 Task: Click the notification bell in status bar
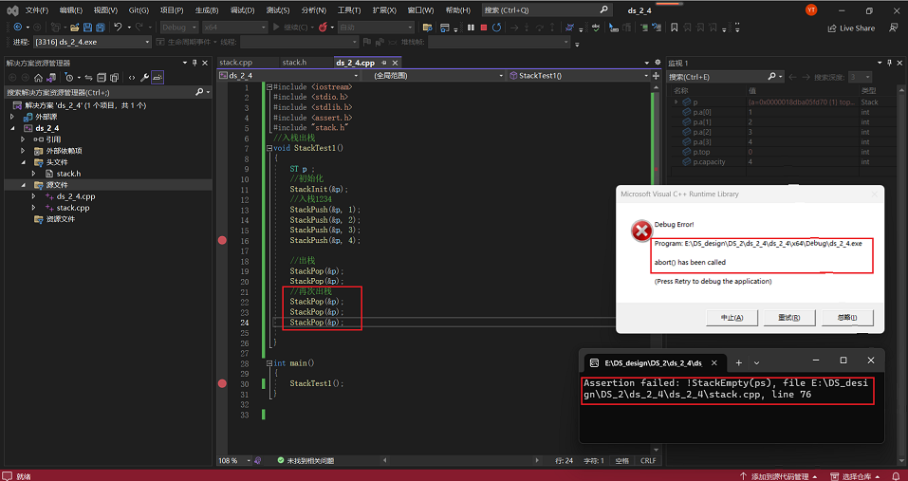coord(896,476)
